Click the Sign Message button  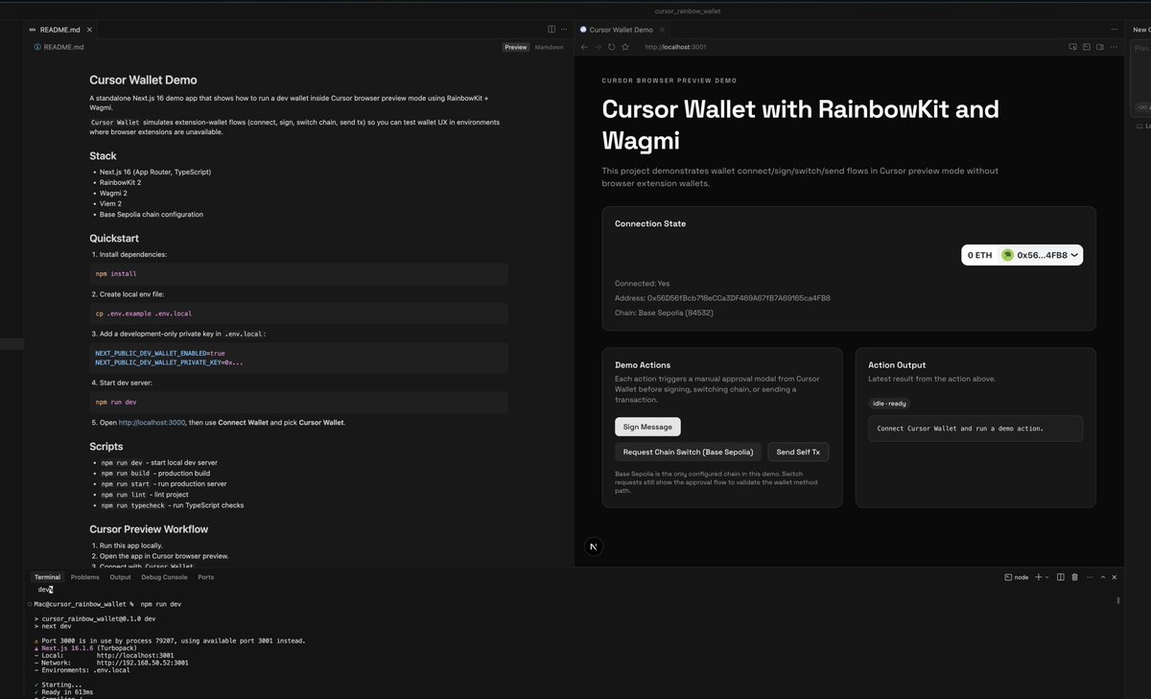click(x=647, y=427)
